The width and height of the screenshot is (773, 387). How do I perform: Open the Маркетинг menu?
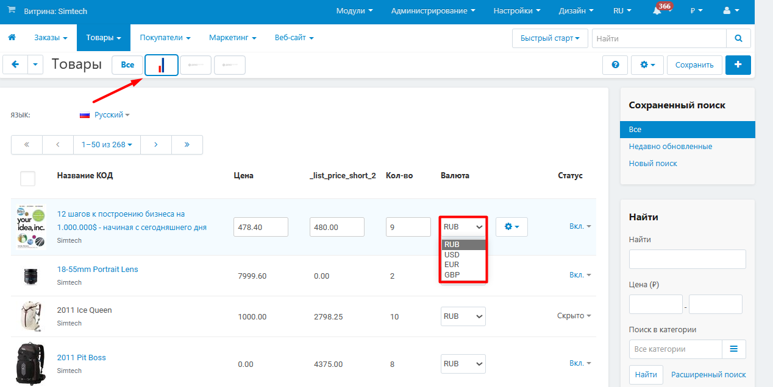[232, 38]
